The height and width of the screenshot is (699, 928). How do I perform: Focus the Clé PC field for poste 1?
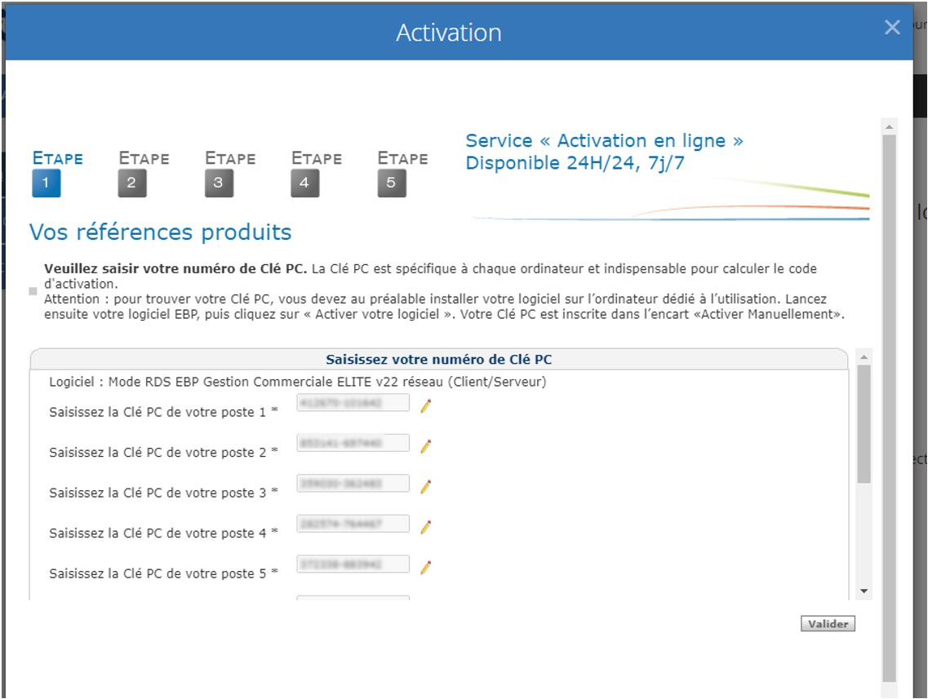353,403
